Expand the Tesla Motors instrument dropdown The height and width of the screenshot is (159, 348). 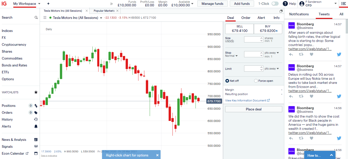pos(101,18)
